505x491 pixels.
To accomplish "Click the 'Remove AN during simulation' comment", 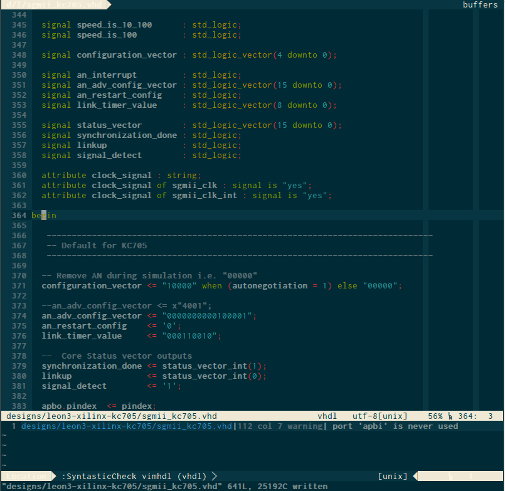I will coord(149,276).
